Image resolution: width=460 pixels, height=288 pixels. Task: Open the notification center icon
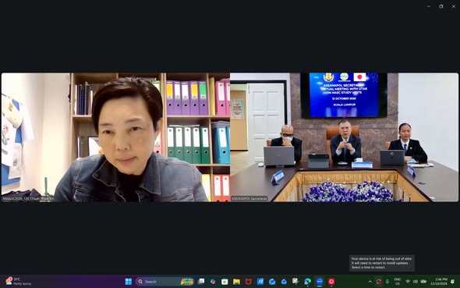point(452,282)
